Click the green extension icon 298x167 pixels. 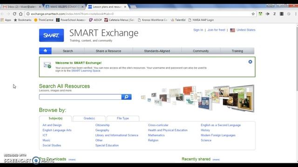(260, 14)
